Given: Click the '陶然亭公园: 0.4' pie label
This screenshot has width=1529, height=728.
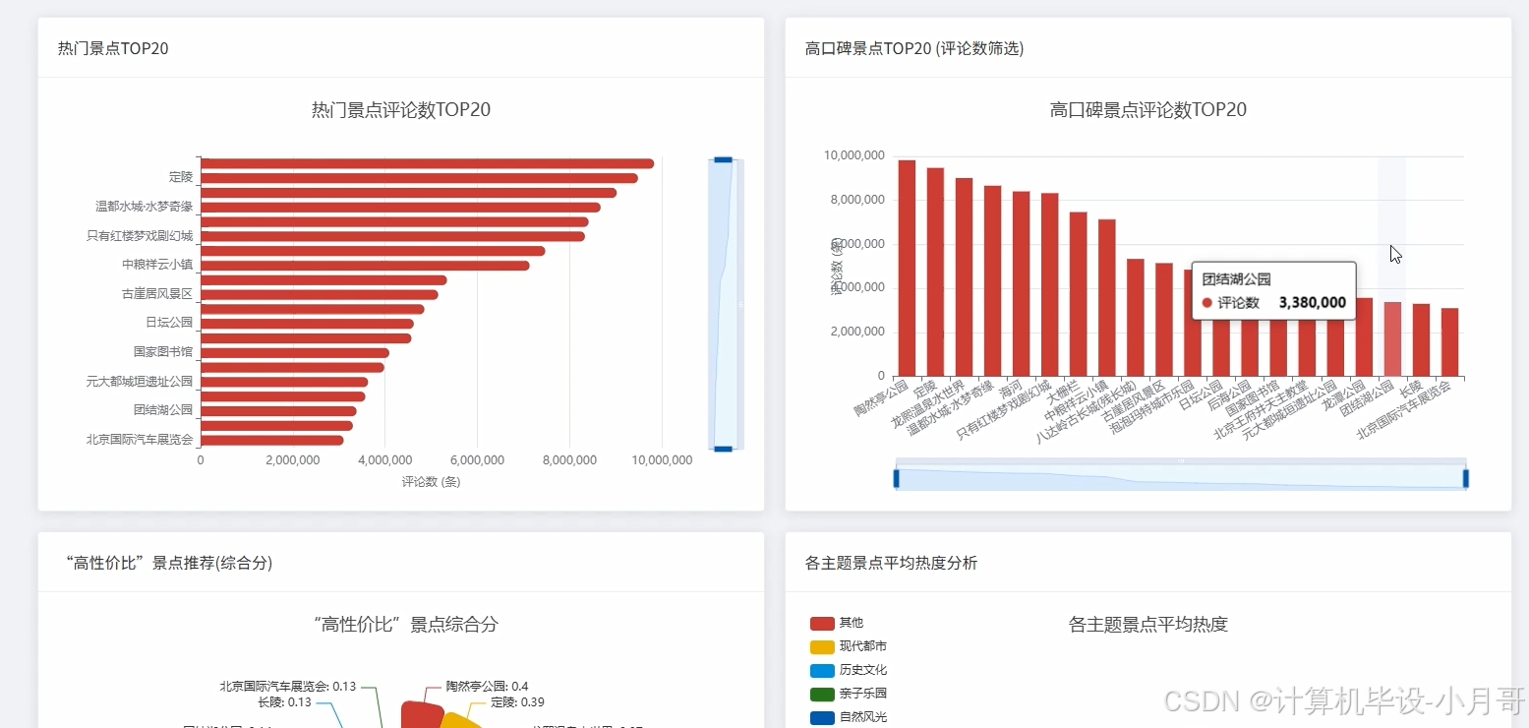Looking at the screenshot, I should (487, 686).
